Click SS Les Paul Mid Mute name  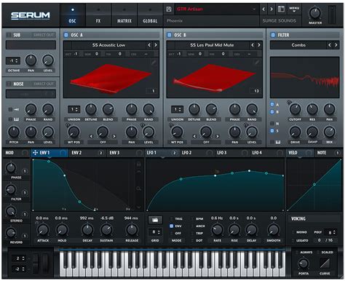coord(212,45)
